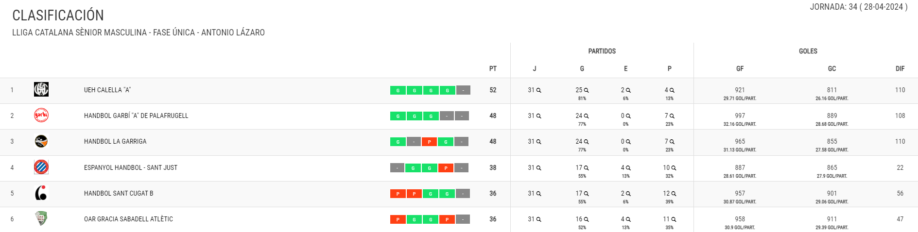Image resolution: width=918 pixels, height=232 pixels.
Task: Click the GF goals-for column header
Action: [740, 68]
